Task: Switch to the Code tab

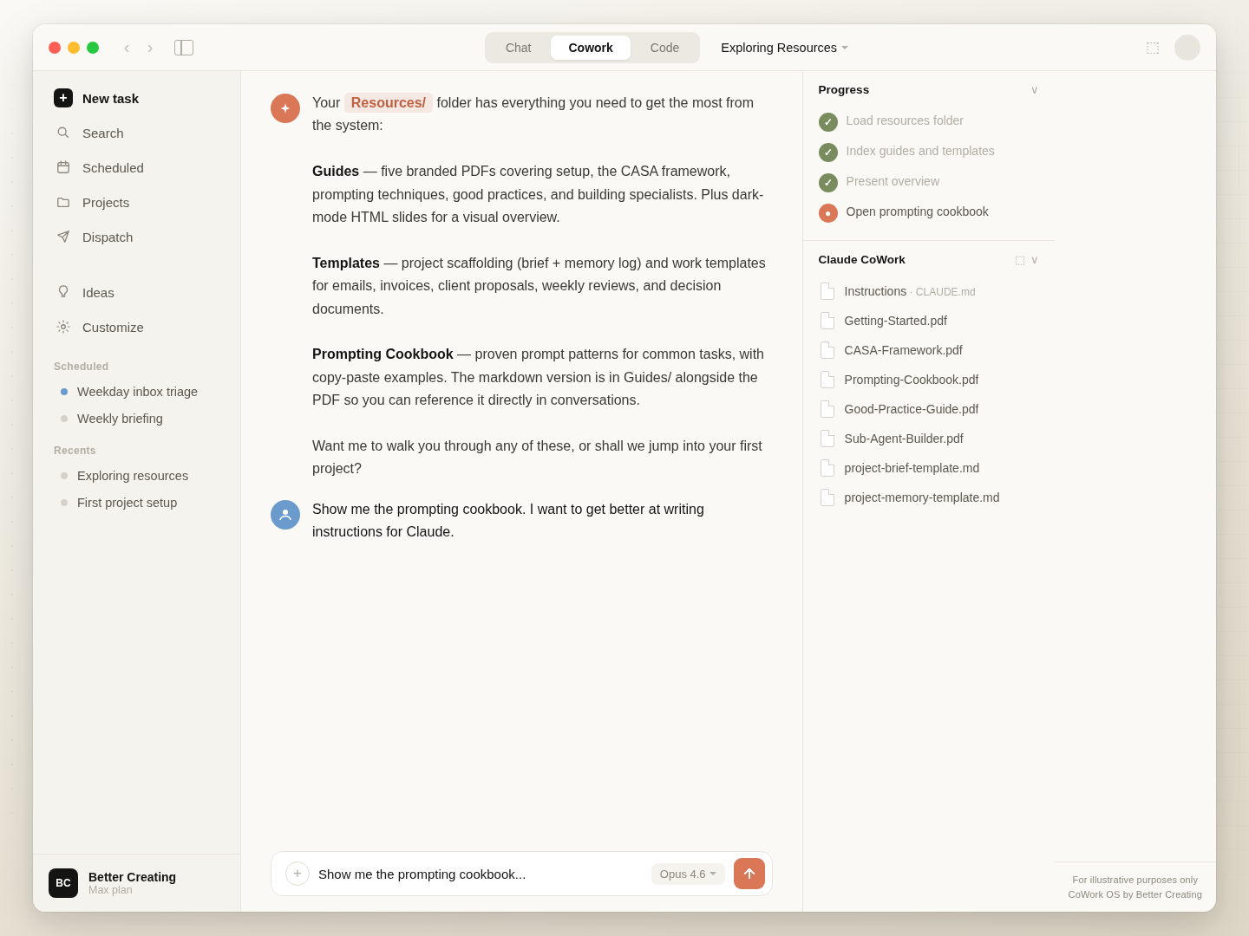Action: tap(664, 48)
